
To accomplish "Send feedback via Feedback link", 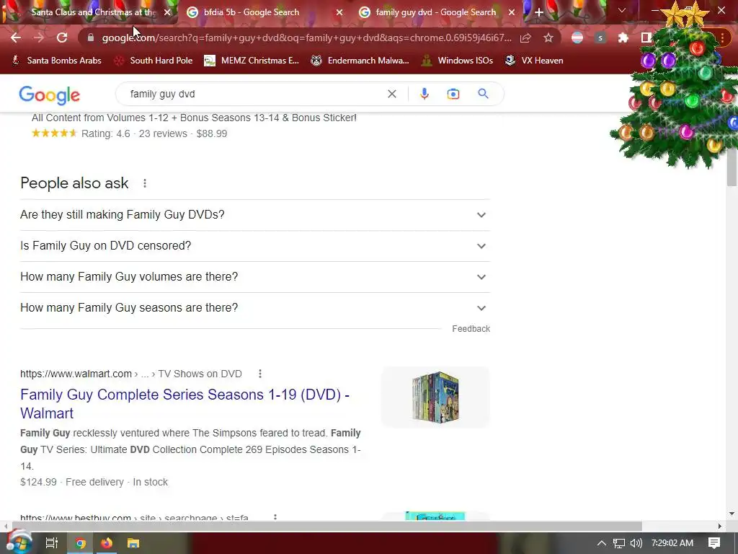I will coord(471,329).
